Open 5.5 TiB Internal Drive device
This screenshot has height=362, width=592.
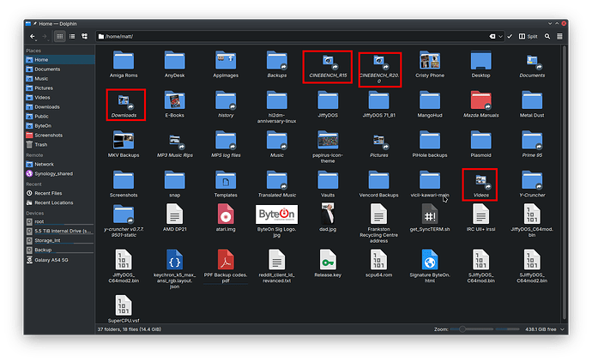(60, 231)
